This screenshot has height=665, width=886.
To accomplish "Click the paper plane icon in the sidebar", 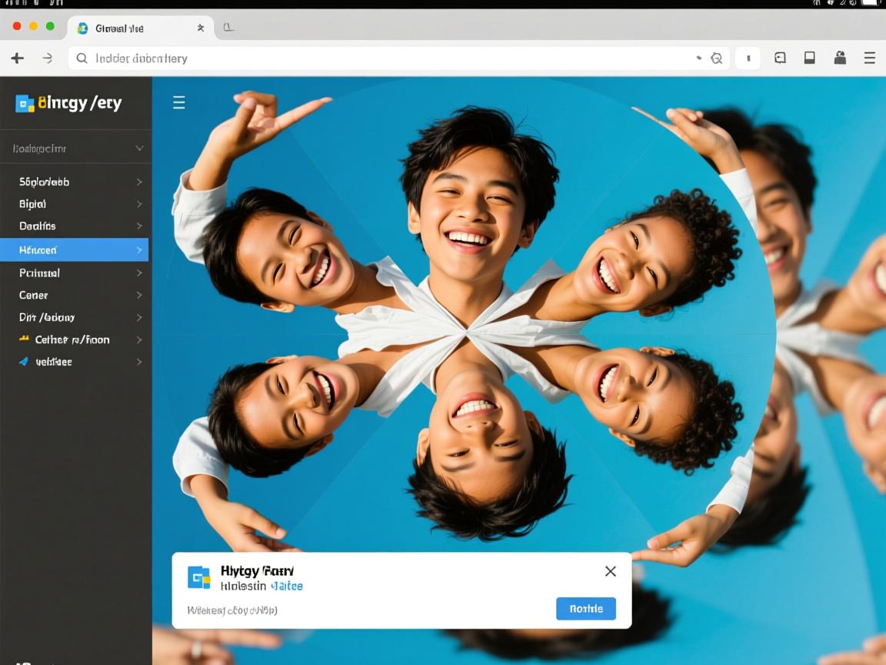I will pyautogui.click(x=24, y=362).
